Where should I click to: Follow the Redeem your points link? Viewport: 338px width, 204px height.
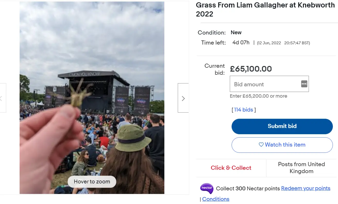(306, 188)
